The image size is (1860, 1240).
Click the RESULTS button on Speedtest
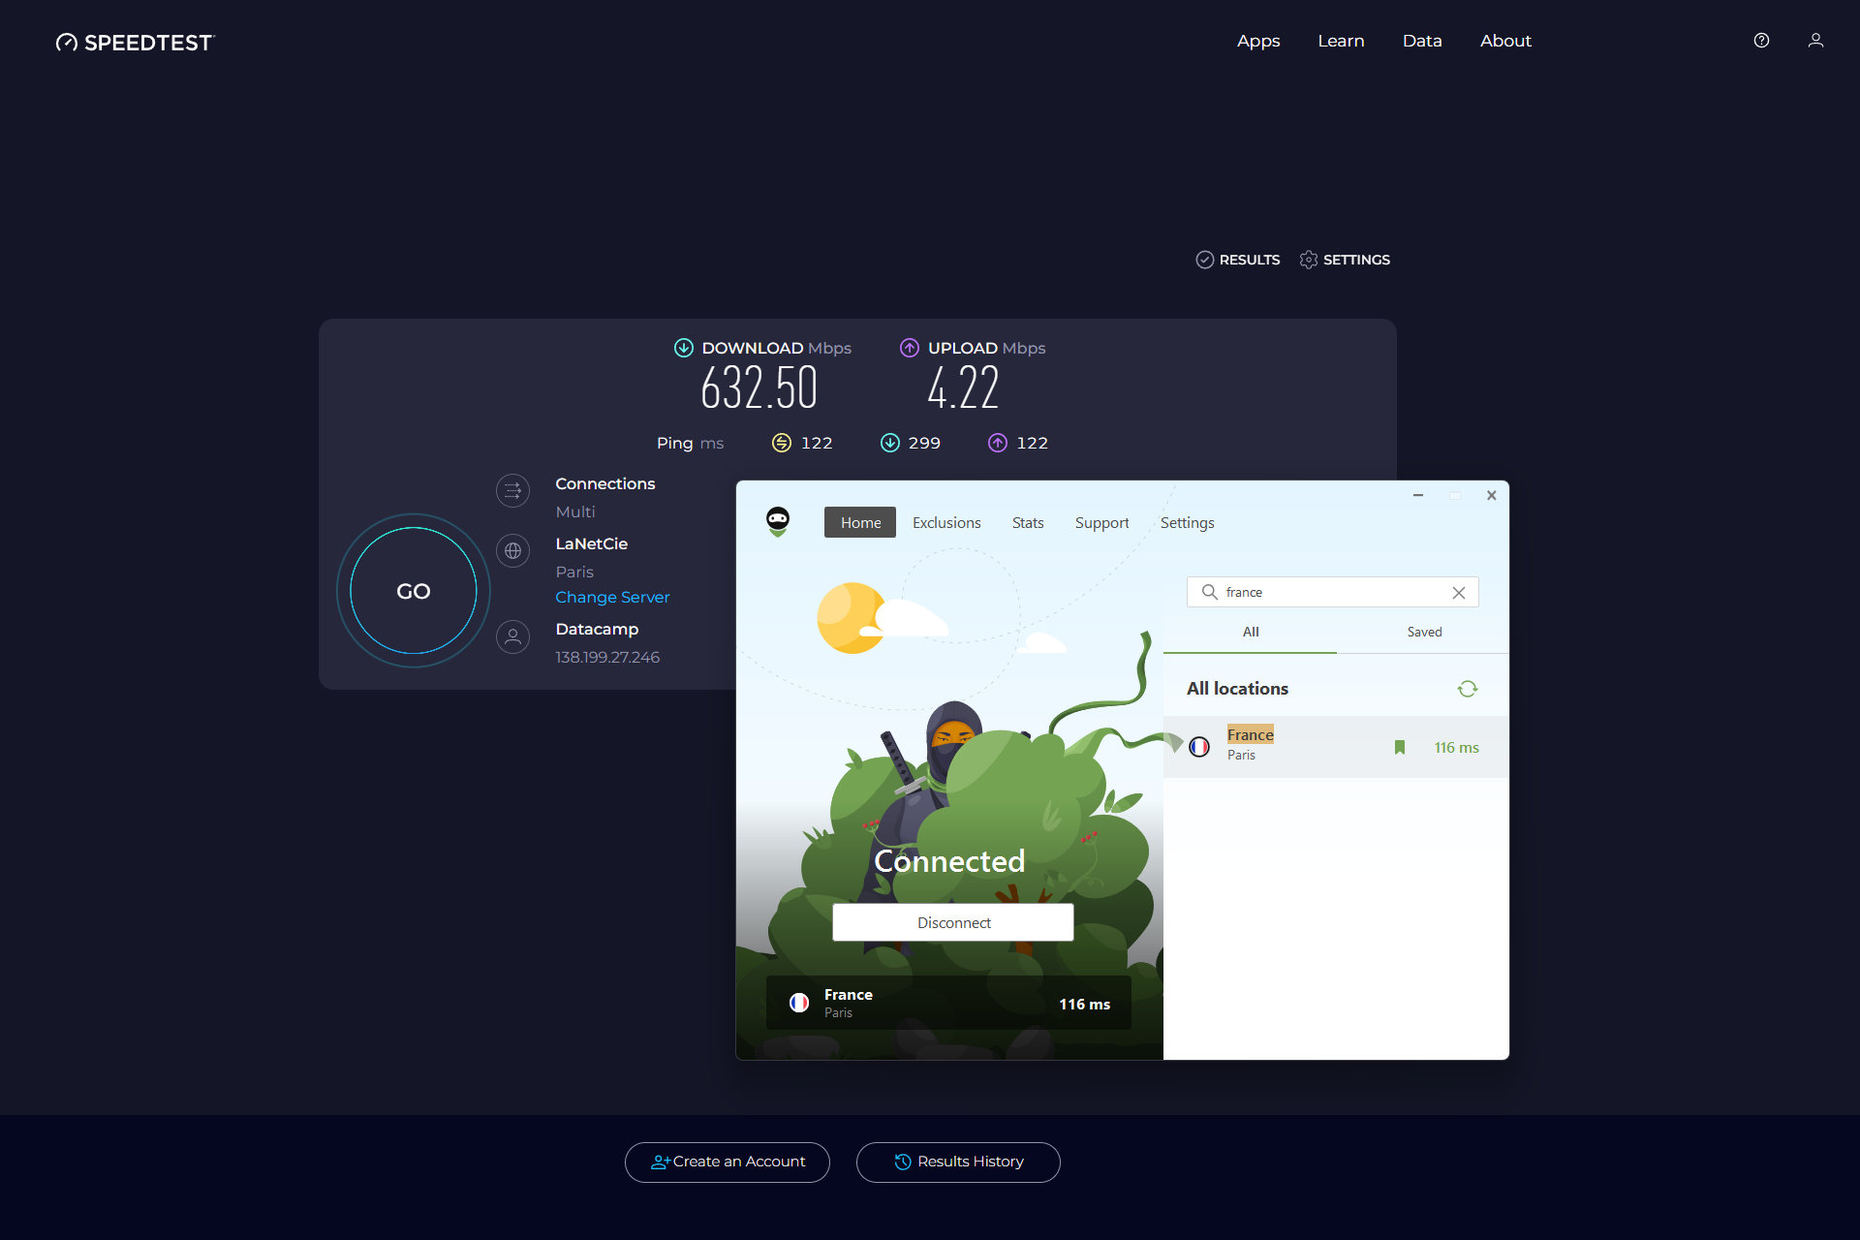(x=1237, y=261)
